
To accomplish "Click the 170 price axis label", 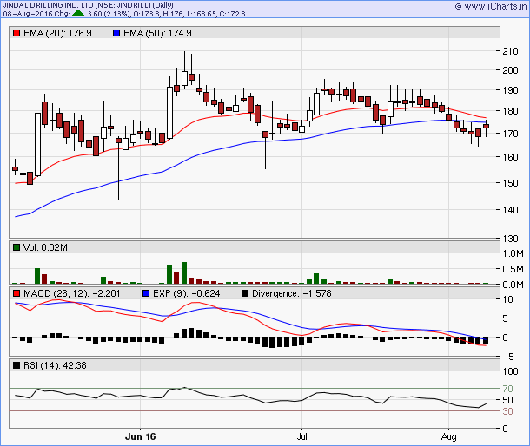I will click(510, 134).
